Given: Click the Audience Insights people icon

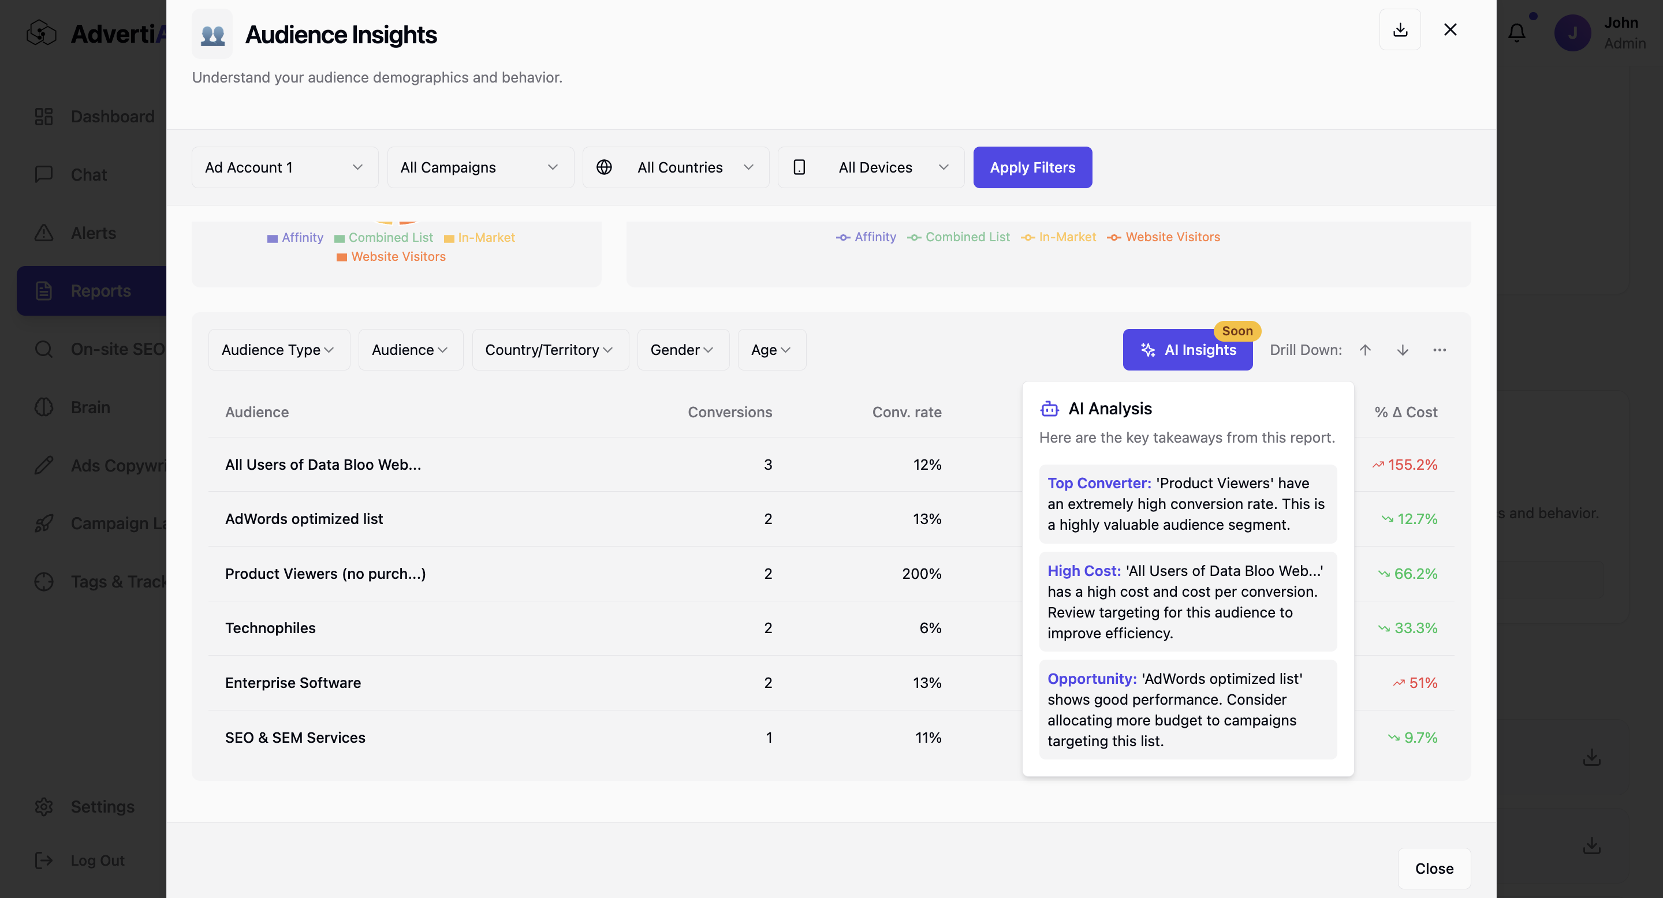Looking at the screenshot, I should click(x=212, y=34).
